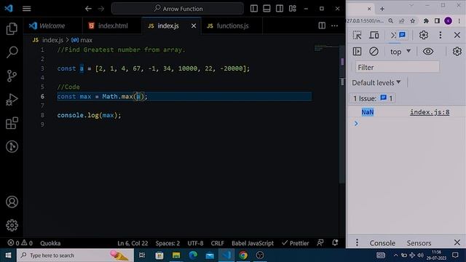Image resolution: width=466 pixels, height=262 pixels.
Task: Open Windows Start menu
Action: click(x=8, y=255)
